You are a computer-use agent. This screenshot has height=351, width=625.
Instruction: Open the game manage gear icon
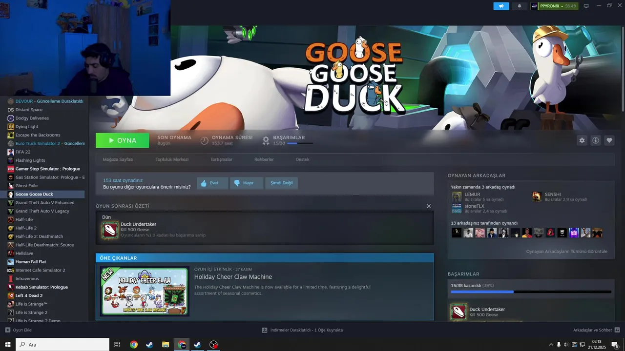tap(582, 140)
